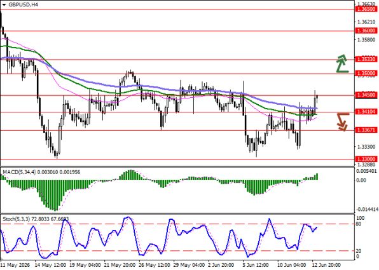This screenshot has width=379, height=270.
Task: Click the 12 Jun 20:00 time label
Action: (x=327, y=265)
